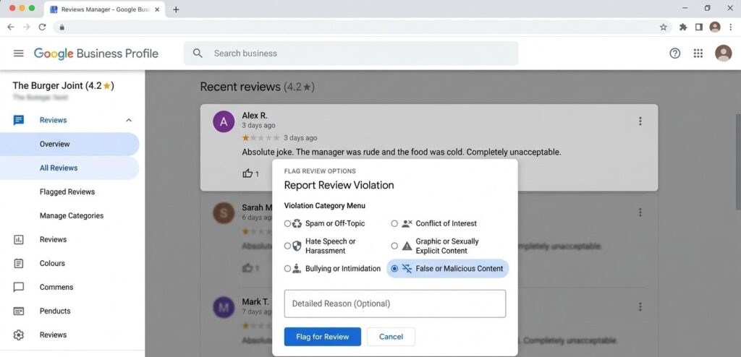Open the more options on Alex R.'s review

click(x=640, y=121)
